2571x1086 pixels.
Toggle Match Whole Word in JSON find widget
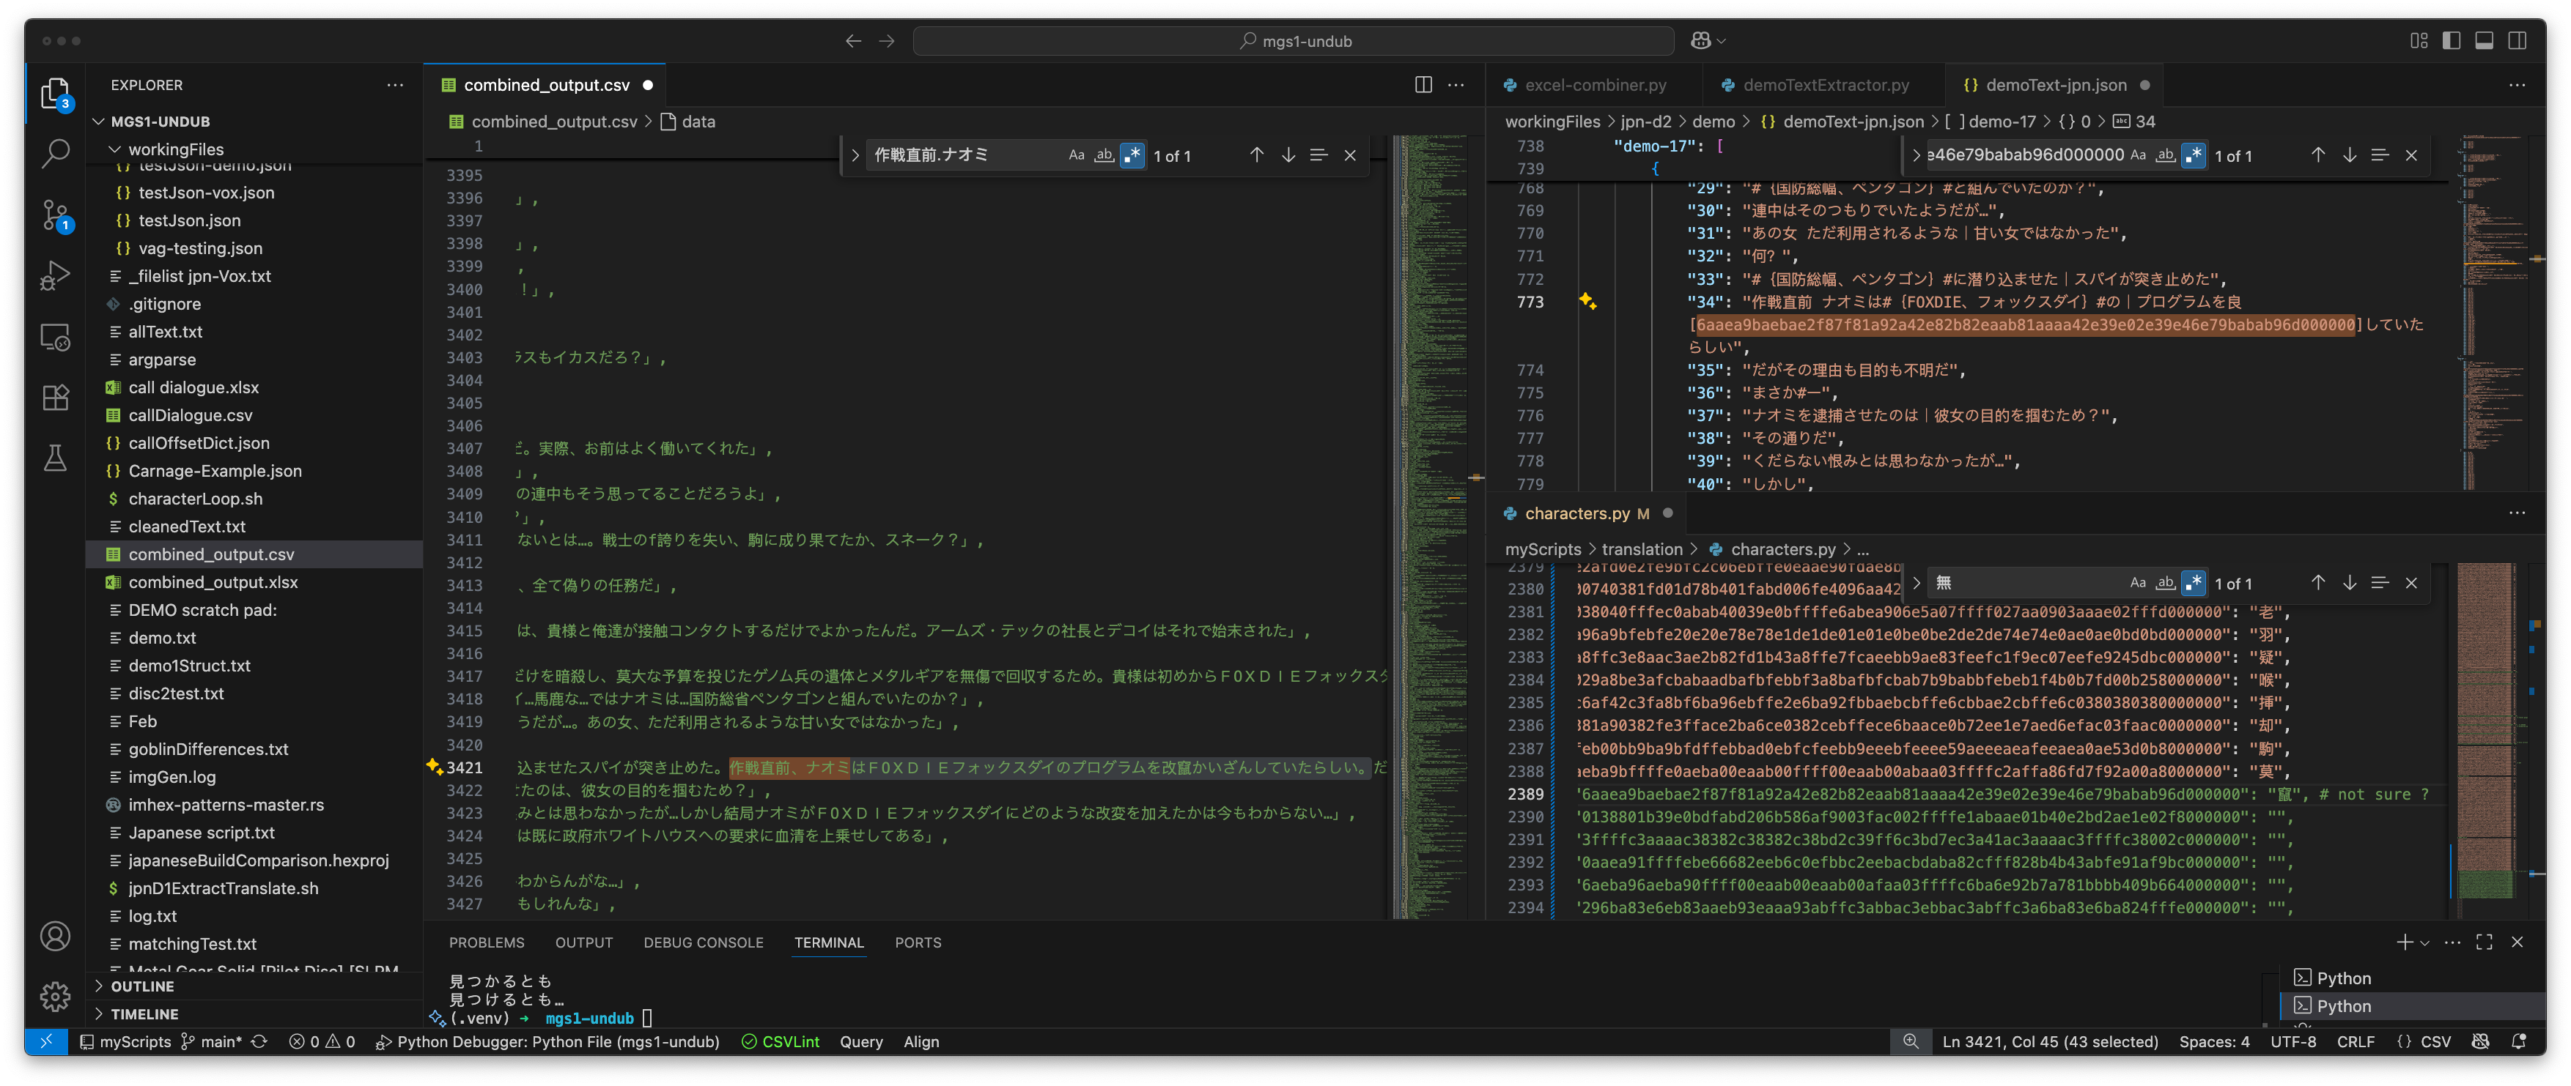(x=2165, y=155)
